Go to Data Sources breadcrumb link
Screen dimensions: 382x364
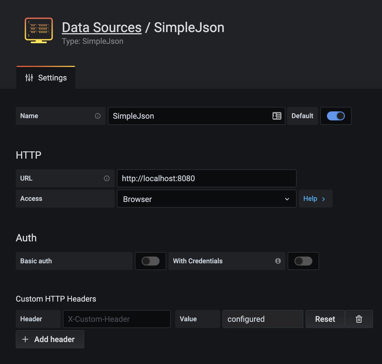pyautogui.click(x=102, y=28)
